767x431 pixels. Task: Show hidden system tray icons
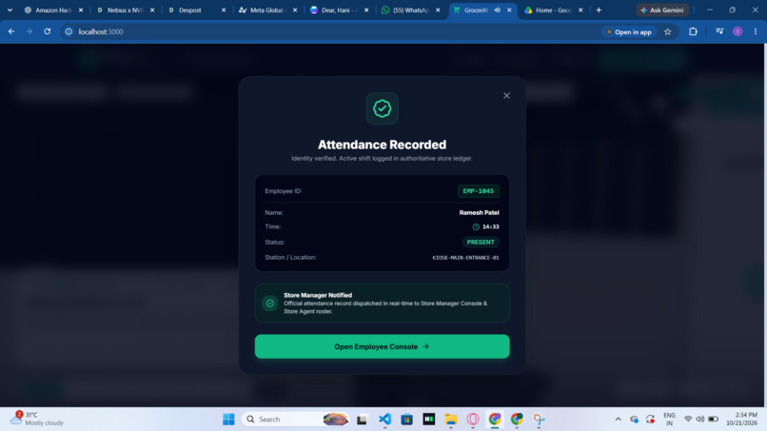point(619,420)
